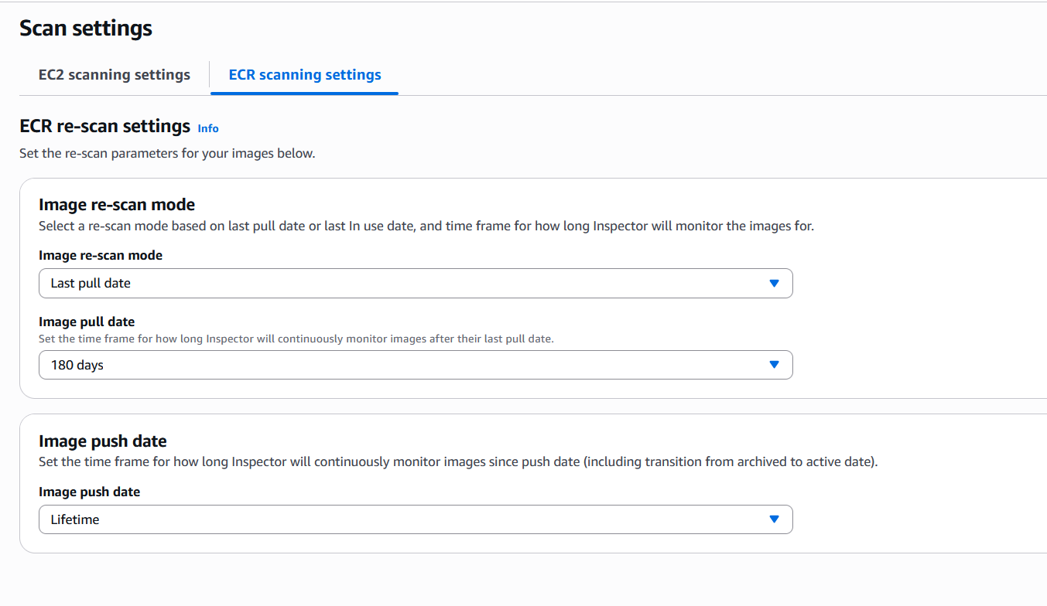1047x606 pixels.
Task: Click the description mentioning archived to active date
Action: click(x=458, y=462)
